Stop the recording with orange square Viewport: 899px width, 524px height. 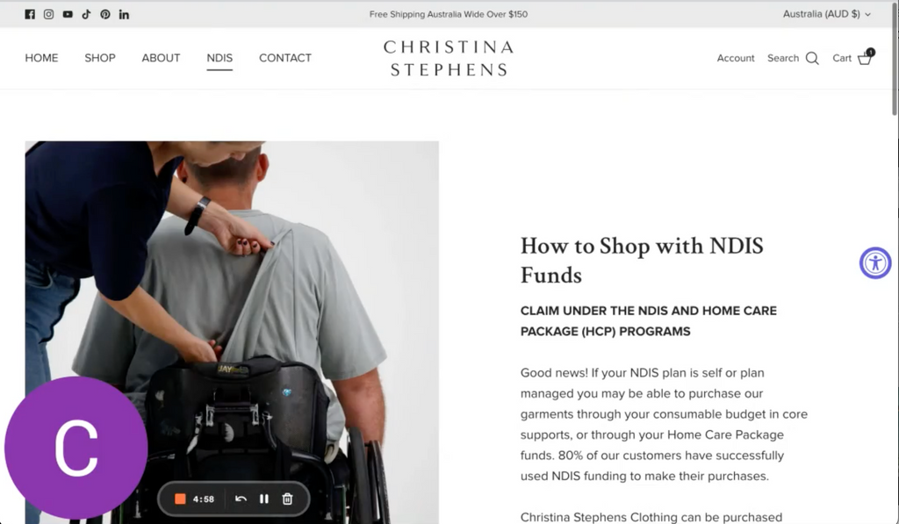click(180, 499)
